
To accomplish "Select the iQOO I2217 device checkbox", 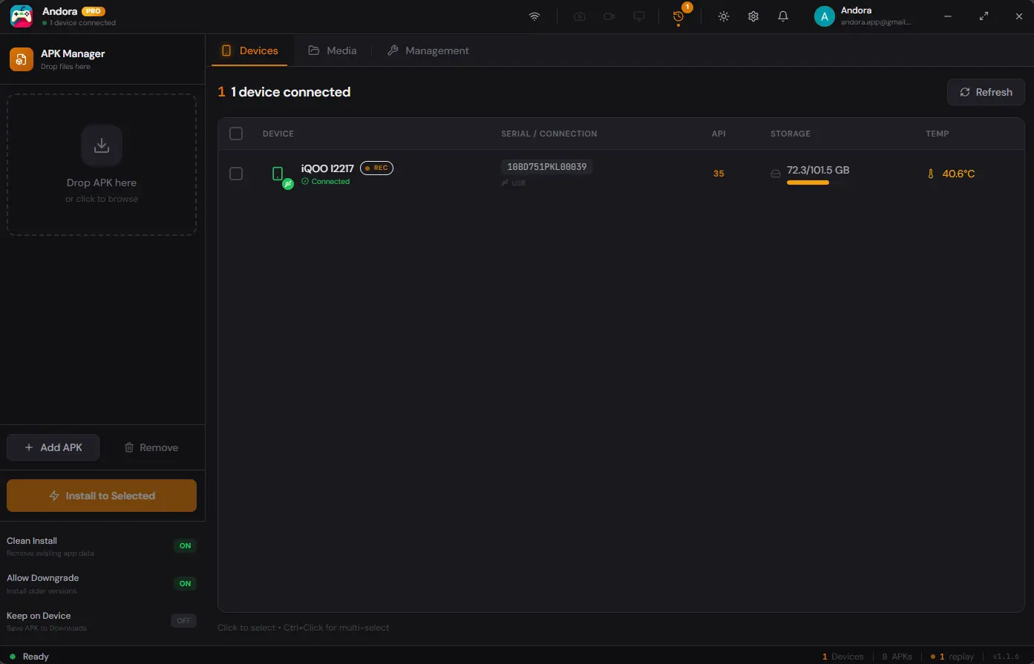I will pos(236,174).
